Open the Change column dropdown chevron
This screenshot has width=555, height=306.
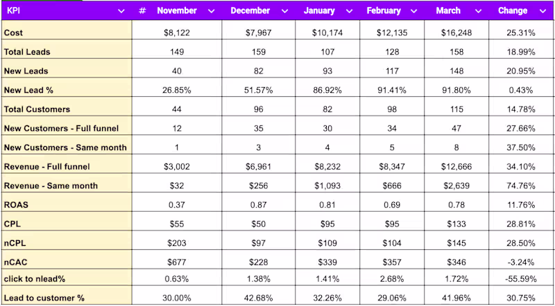tap(542, 11)
